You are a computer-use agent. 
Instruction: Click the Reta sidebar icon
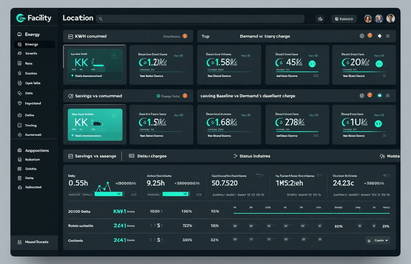(x=20, y=63)
